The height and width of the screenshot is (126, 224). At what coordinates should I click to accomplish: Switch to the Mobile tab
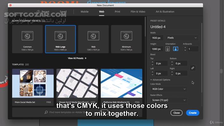84,12
